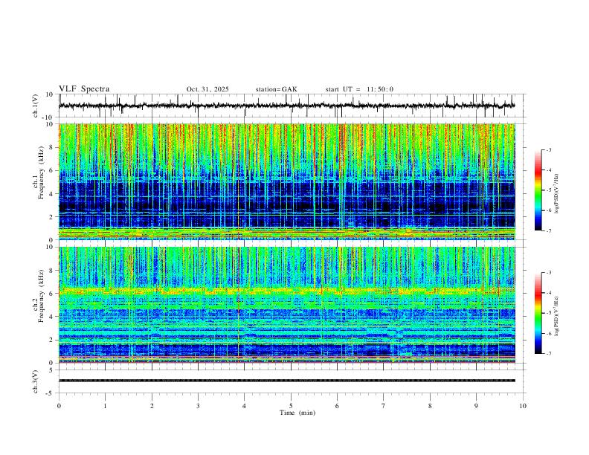Screen dimensions: 589x455
Task: Click the '-3' label on upper colorbar
Action: click(549, 149)
